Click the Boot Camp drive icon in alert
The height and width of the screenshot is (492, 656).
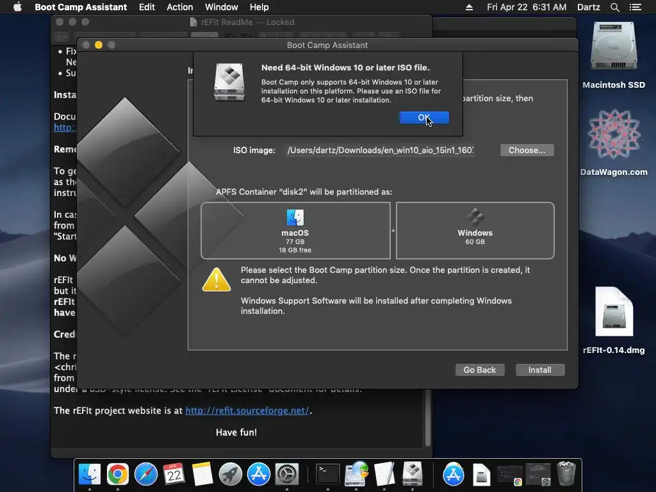(x=229, y=82)
